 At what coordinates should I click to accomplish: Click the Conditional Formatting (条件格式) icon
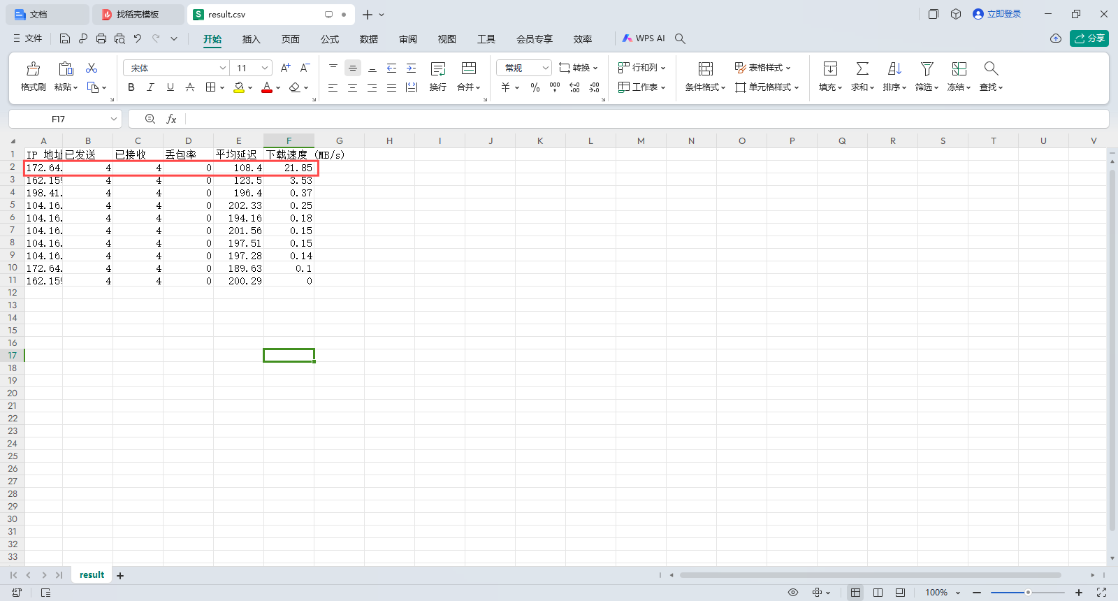coord(706,68)
